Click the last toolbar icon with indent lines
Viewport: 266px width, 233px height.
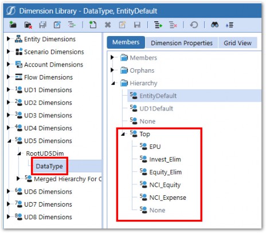pos(229,25)
